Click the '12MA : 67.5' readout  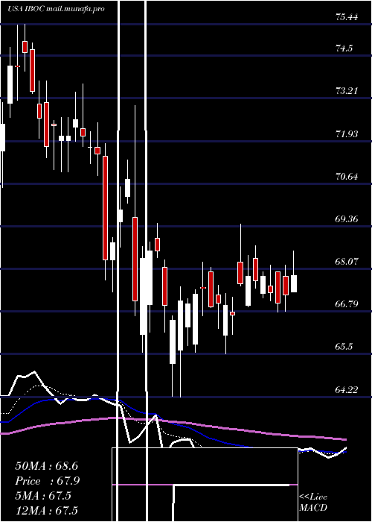[46, 511]
